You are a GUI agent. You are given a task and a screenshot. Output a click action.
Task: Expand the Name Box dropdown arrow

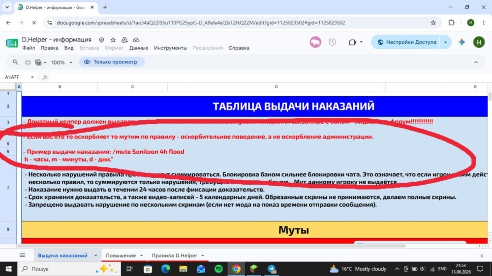(32, 77)
